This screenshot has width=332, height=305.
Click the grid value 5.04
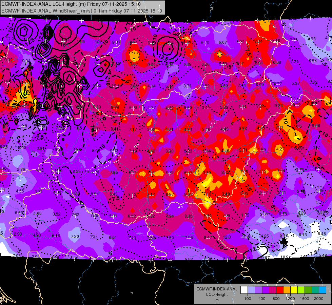coord(207,151)
